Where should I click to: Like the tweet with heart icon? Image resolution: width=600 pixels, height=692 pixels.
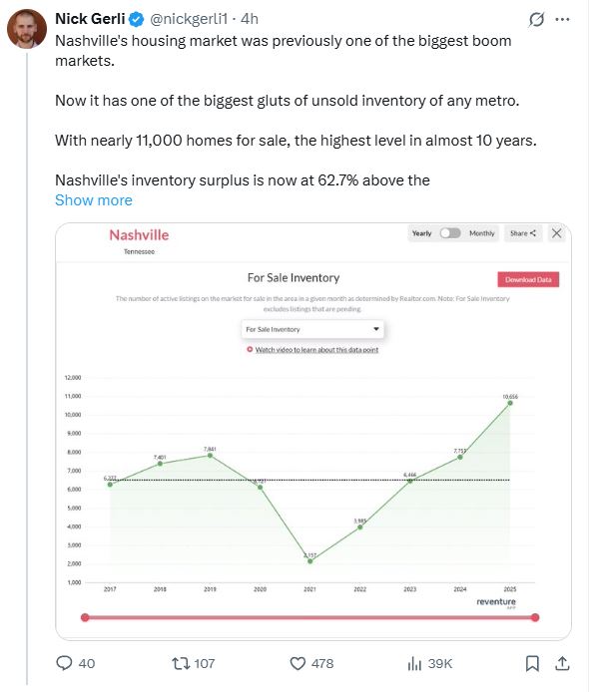[298, 663]
